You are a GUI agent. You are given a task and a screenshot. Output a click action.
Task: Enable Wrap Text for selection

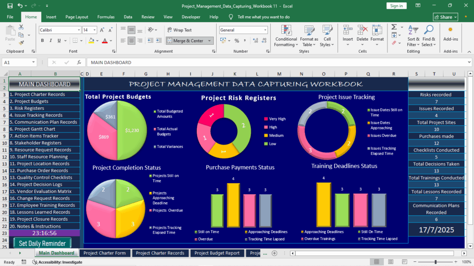coord(180,30)
